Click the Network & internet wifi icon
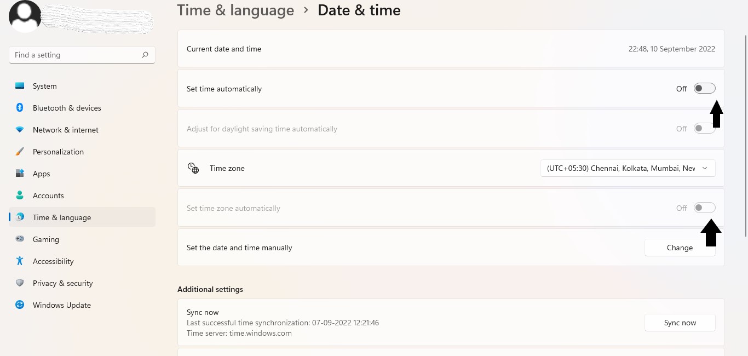Image resolution: width=748 pixels, height=356 pixels. pyautogui.click(x=20, y=130)
